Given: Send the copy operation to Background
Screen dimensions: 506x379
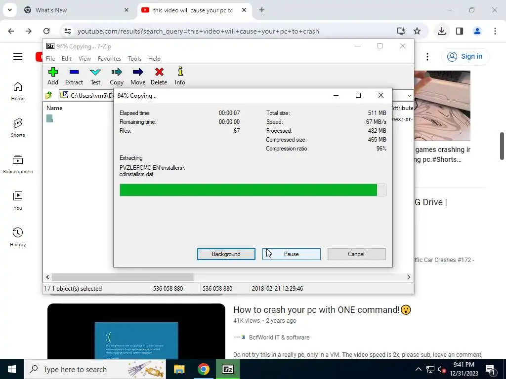Looking at the screenshot, I should pyautogui.click(x=226, y=254).
